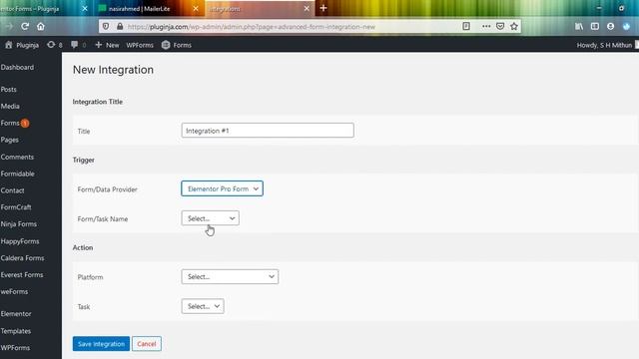
Task: Open Everest Forms in the sidebar
Action: pos(22,275)
